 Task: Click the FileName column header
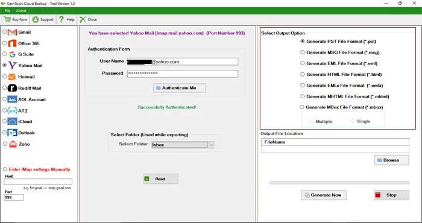335,142
